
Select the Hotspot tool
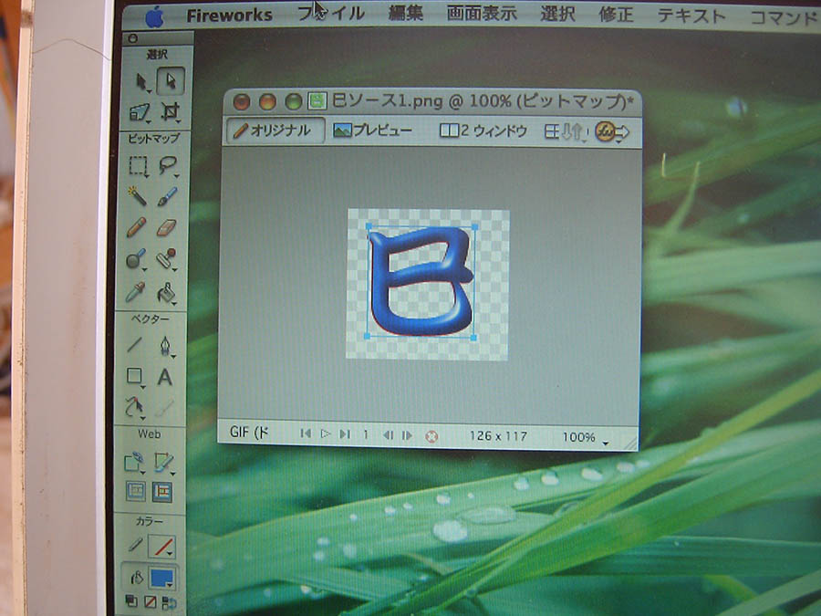(134, 461)
